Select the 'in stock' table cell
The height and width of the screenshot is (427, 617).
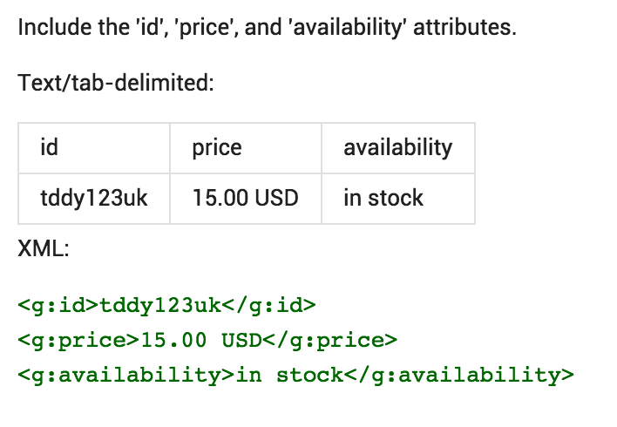tap(398, 199)
